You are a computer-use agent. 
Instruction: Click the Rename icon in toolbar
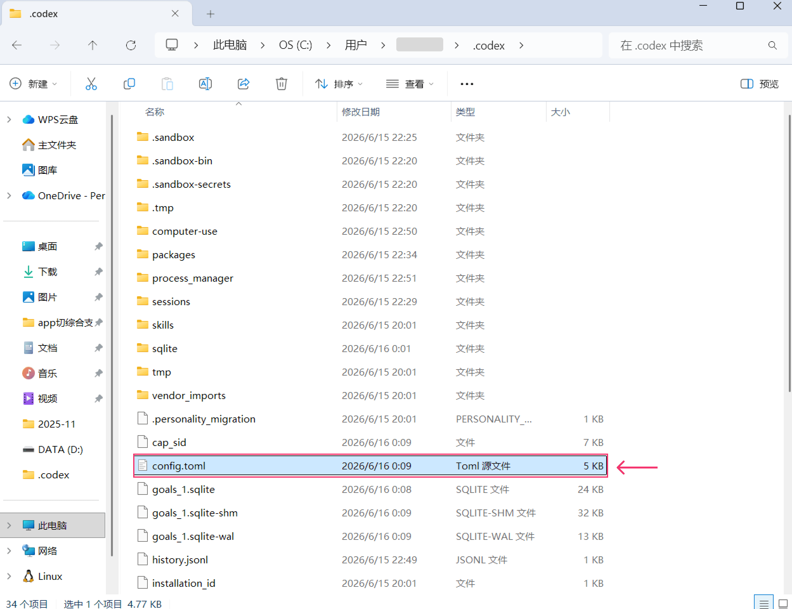[x=205, y=84]
